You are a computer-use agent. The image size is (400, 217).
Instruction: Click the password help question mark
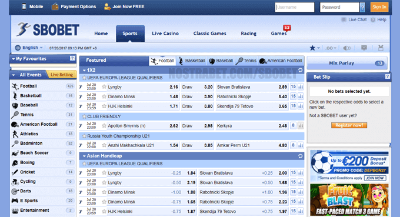[x=362, y=8]
